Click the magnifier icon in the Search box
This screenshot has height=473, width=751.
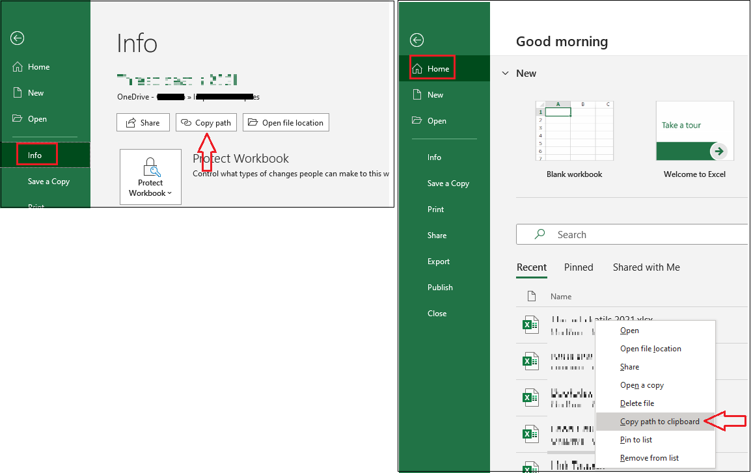coord(539,234)
